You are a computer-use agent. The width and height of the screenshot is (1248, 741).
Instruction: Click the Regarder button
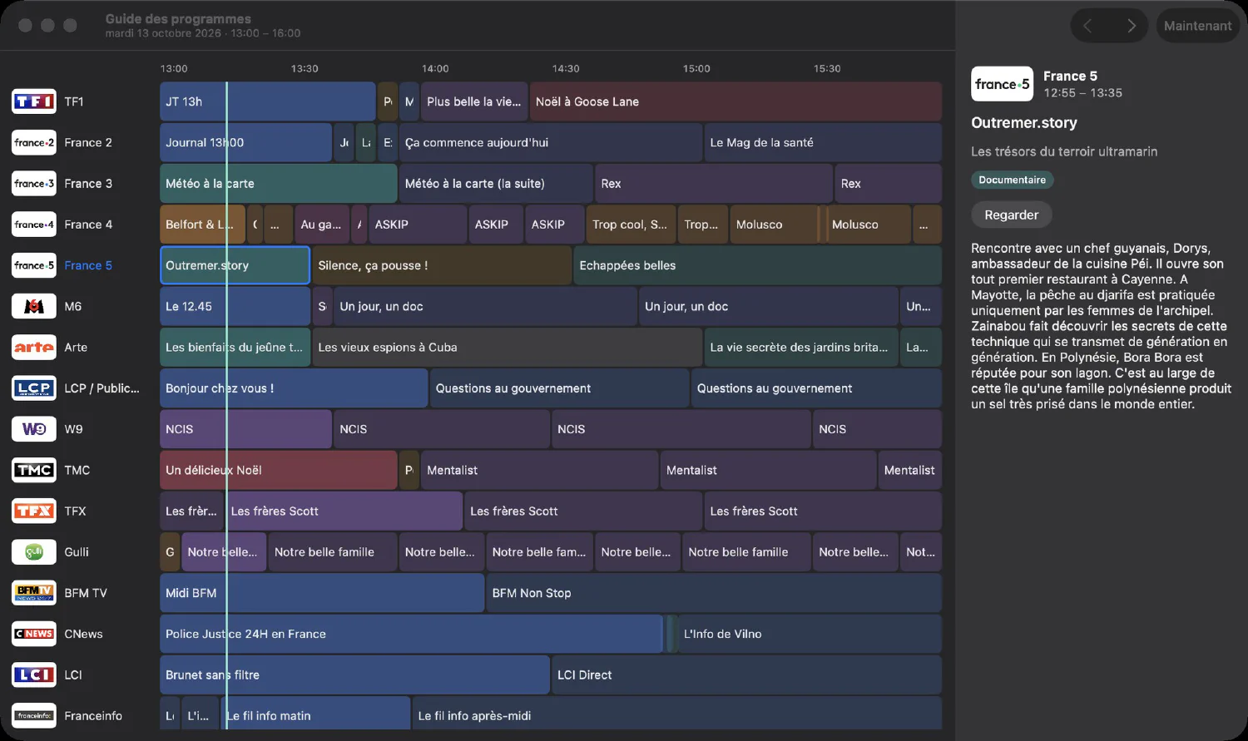[x=1012, y=215]
